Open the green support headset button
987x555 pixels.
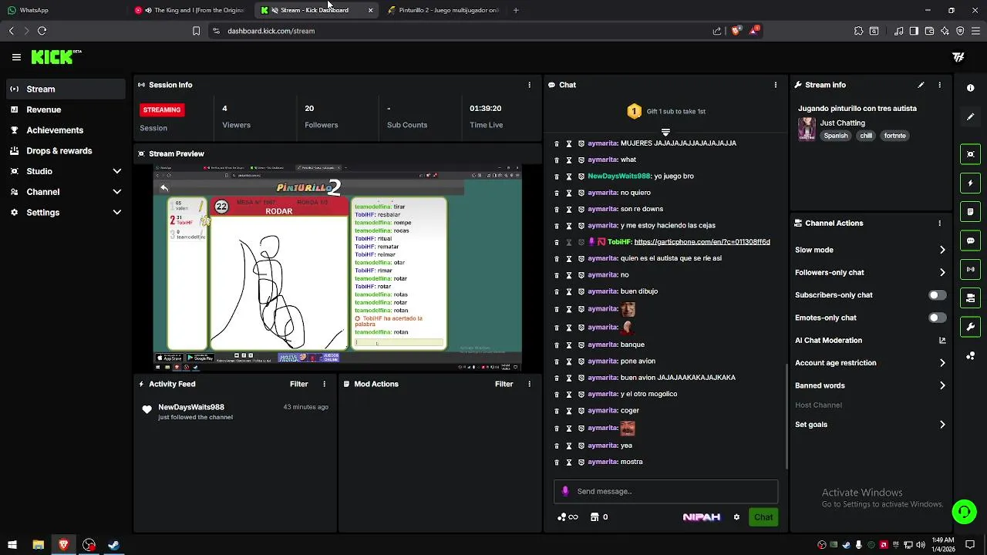point(964,512)
